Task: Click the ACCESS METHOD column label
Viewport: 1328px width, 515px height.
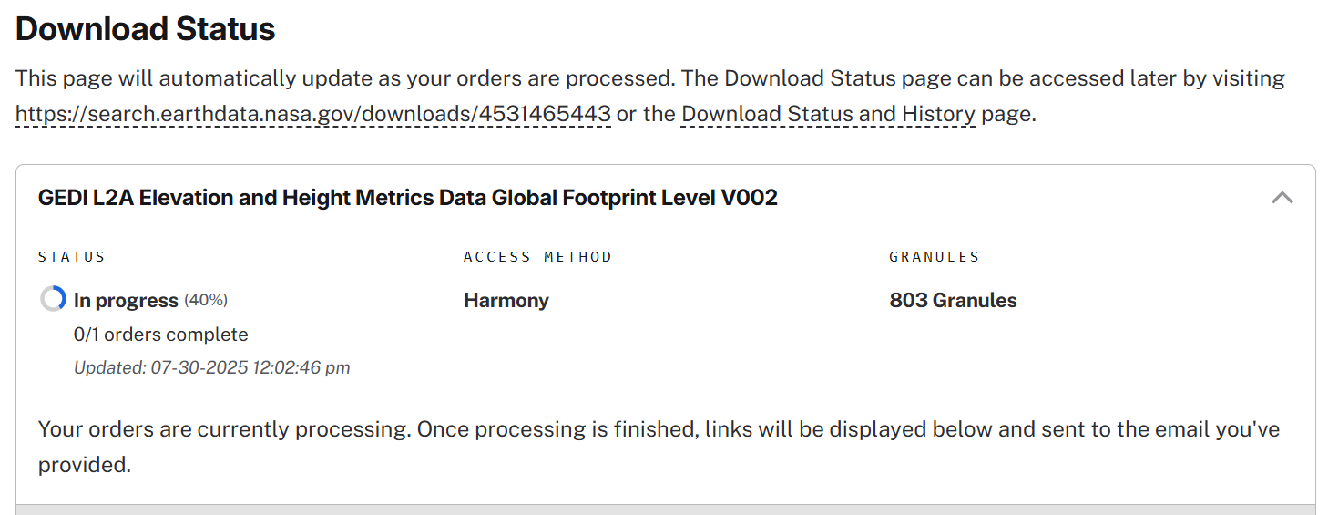Action: click(x=537, y=257)
